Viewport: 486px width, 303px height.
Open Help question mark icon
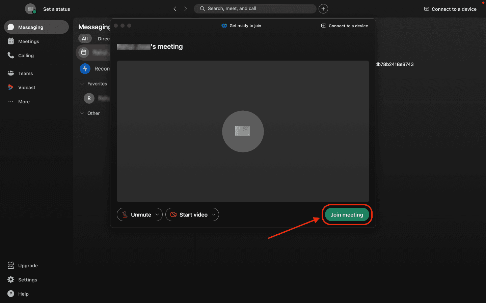click(x=11, y=294)
